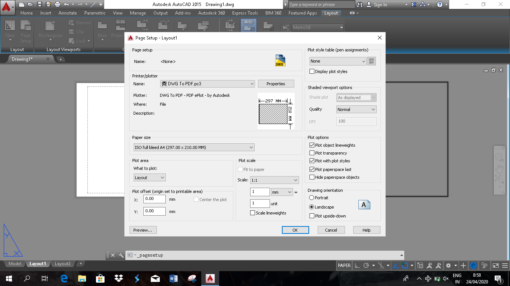Enable Display plot styles
Viewport: 510px width, 286px height.
312,71
